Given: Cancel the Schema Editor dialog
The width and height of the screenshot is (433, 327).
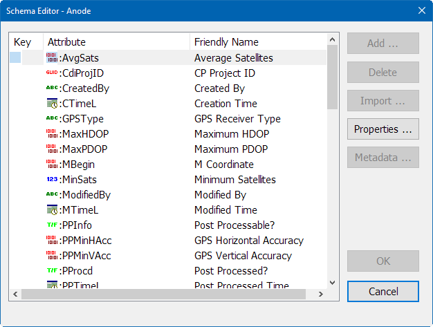Looking at the screenshot, I should pos(383,292).
